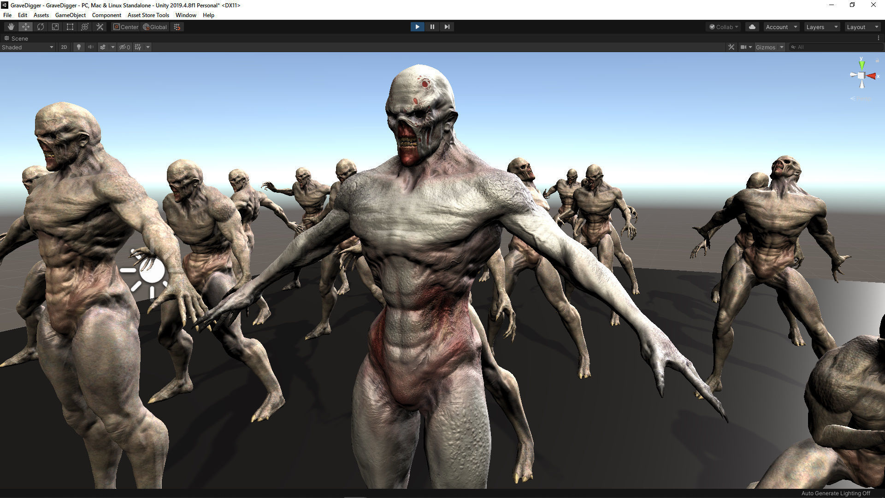Select the Rotate tool
Image resolution: width=885 pixels, height=498 pixels.
[41, 27]
